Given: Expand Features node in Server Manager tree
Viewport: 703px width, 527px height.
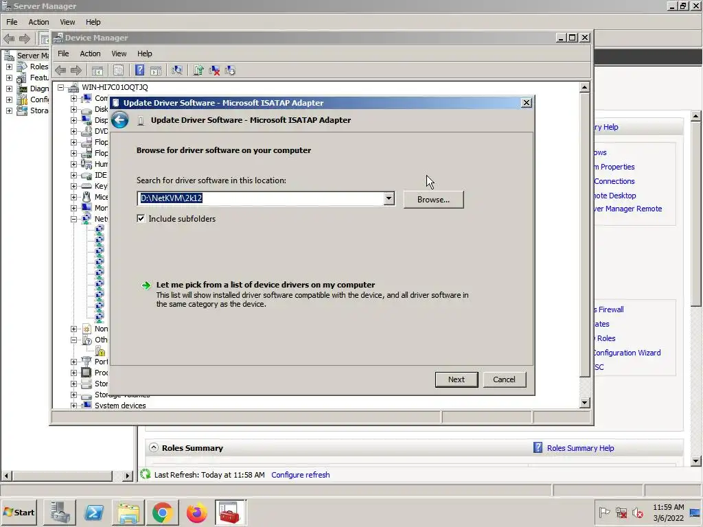Looking at the screenshot, I should click(x=9, y=78).
